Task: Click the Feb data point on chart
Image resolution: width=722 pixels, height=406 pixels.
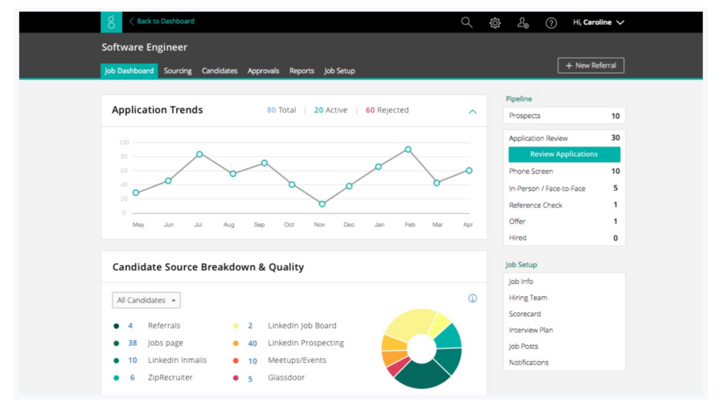Action: click(408, 149)
